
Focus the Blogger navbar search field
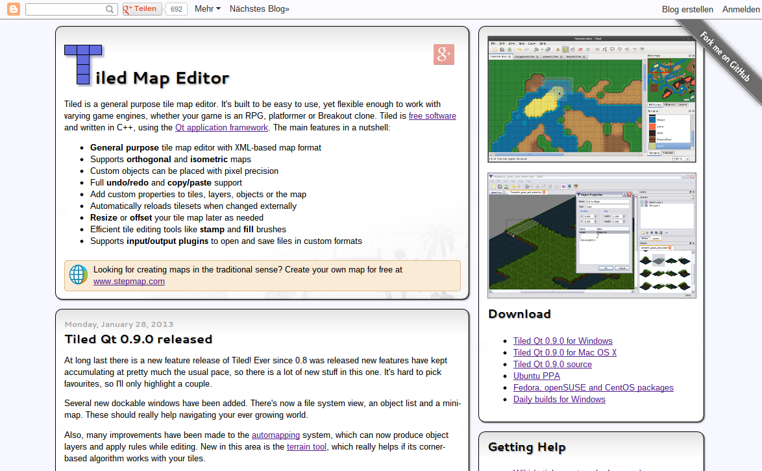click(71, 9)
